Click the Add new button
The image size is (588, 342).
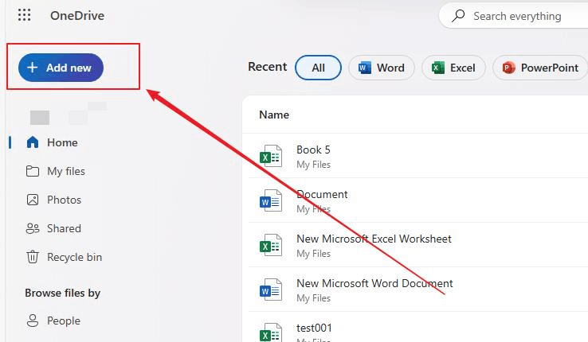61,68
